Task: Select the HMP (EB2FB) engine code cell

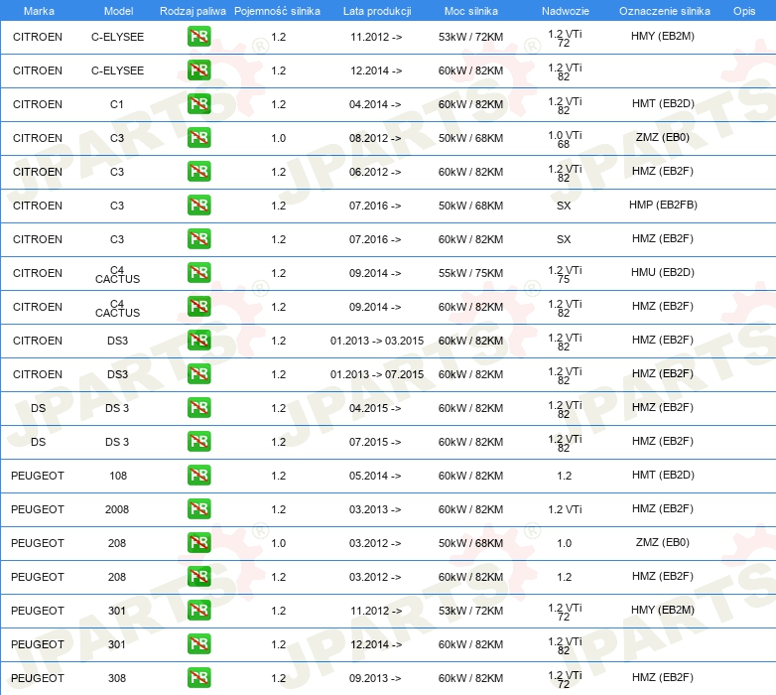Action: (x=663, y=205)
